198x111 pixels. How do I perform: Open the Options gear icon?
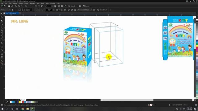pos(80,6)
